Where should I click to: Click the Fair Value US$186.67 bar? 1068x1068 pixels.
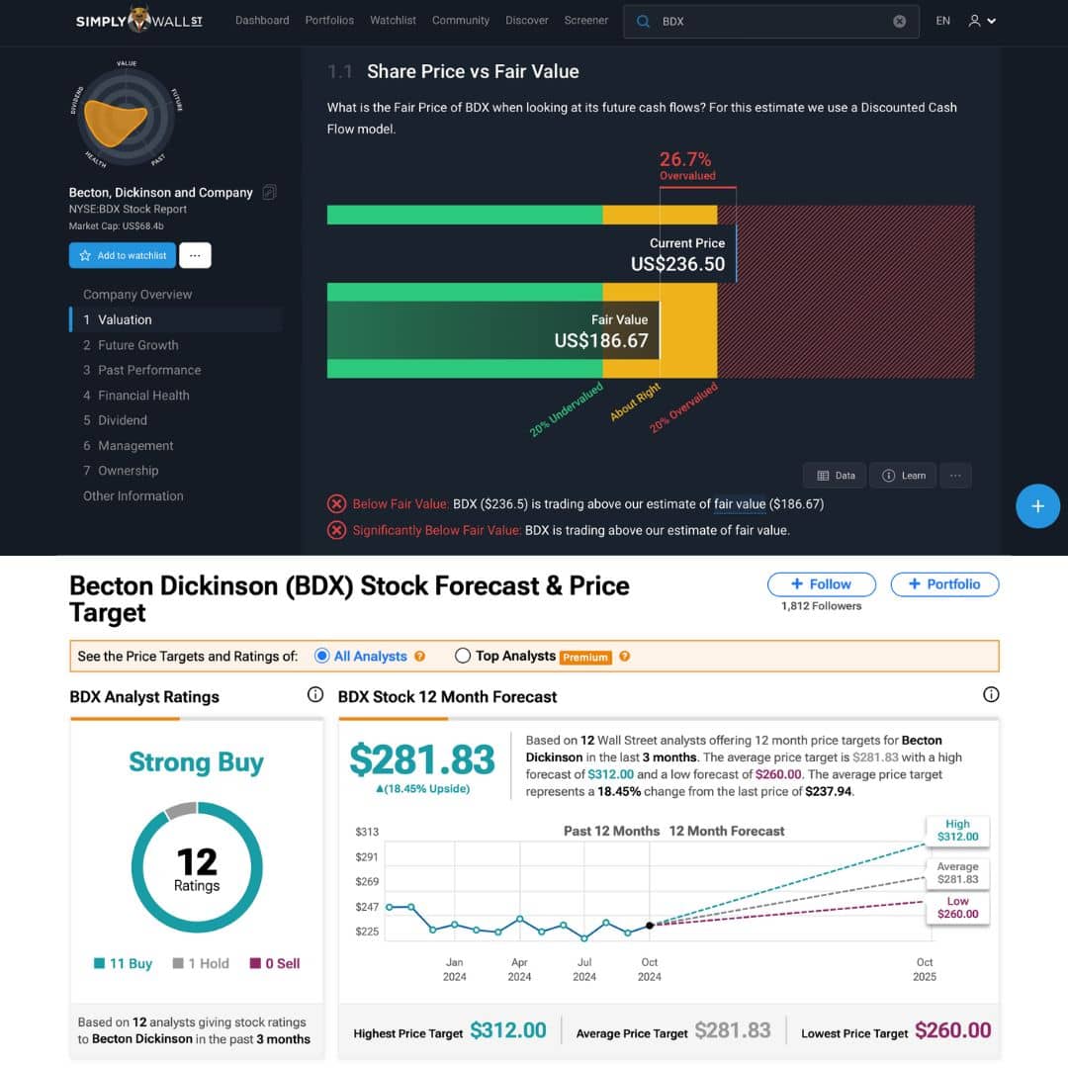click(x=493, y=330)
